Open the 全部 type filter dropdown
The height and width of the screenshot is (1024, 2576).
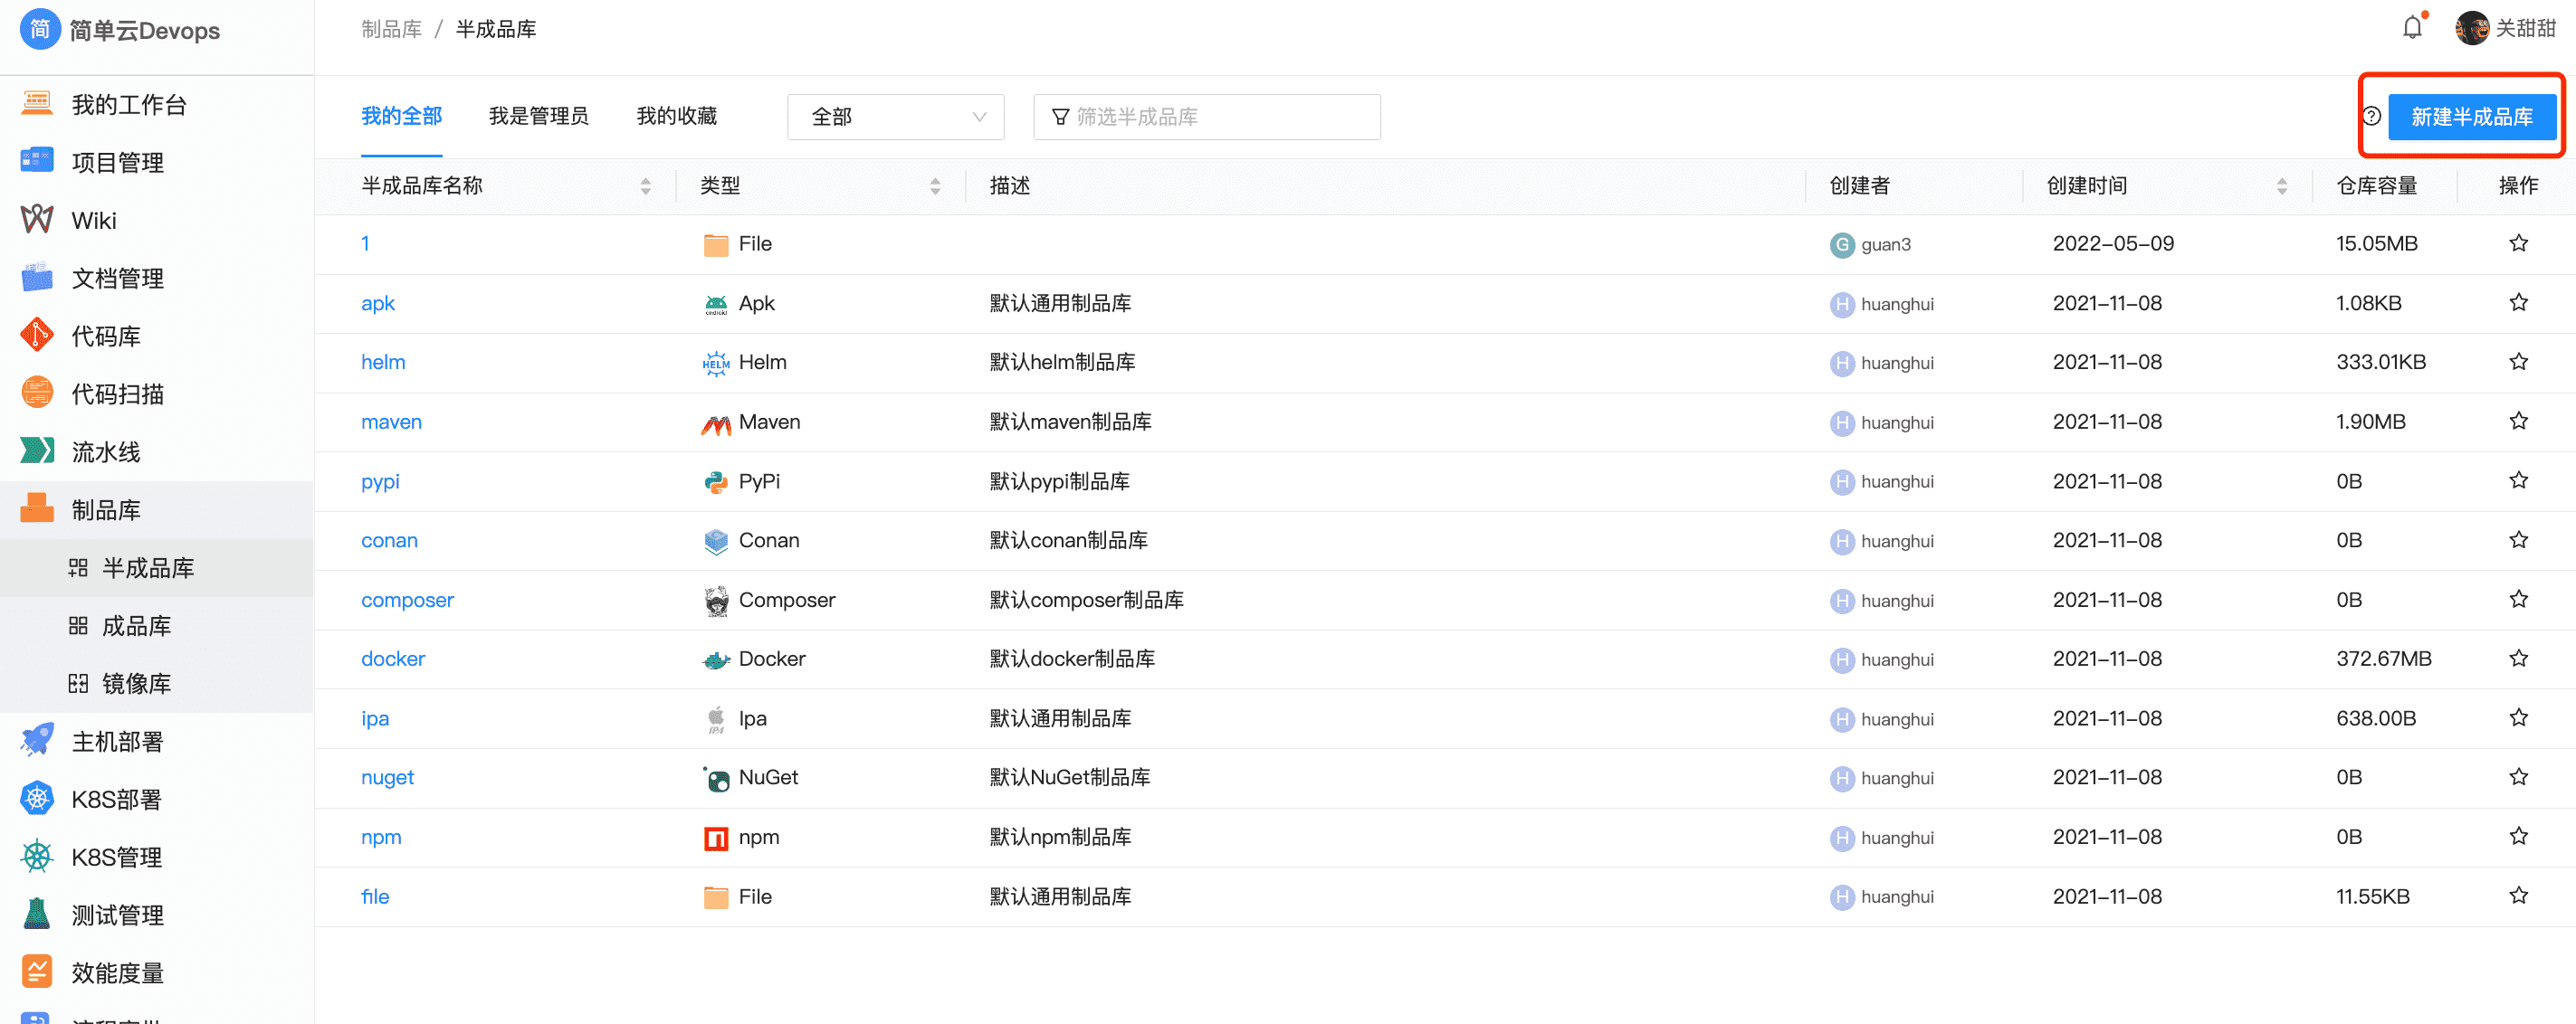coord(895,117)
